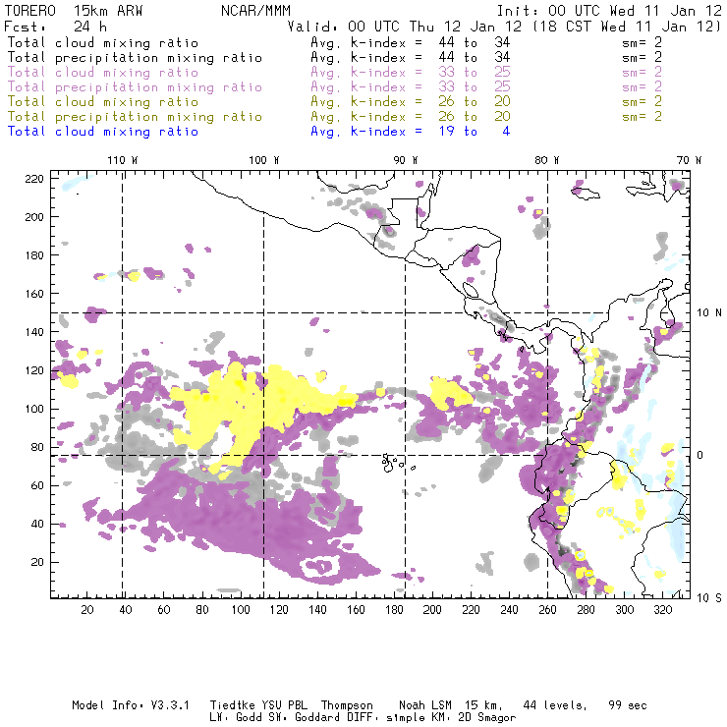This screenshot has height=727, width=727.
Task: Click the "TORERO 15km ARW" title text
Action: 74,11
